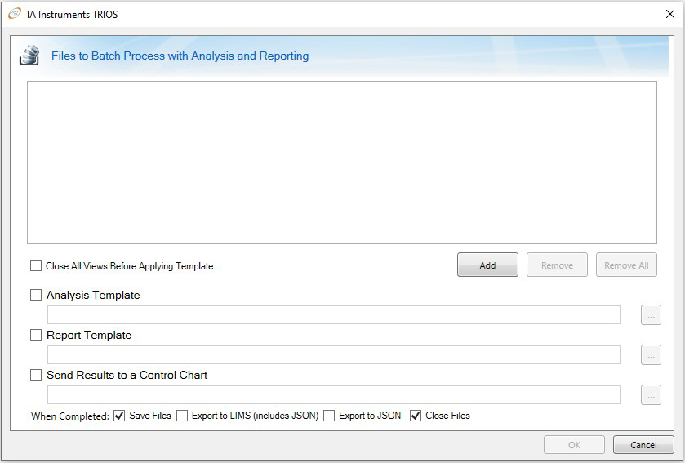Click the 'Files to Batch Process' heading
Screen dimensions: 685x463
pos(180,56)
